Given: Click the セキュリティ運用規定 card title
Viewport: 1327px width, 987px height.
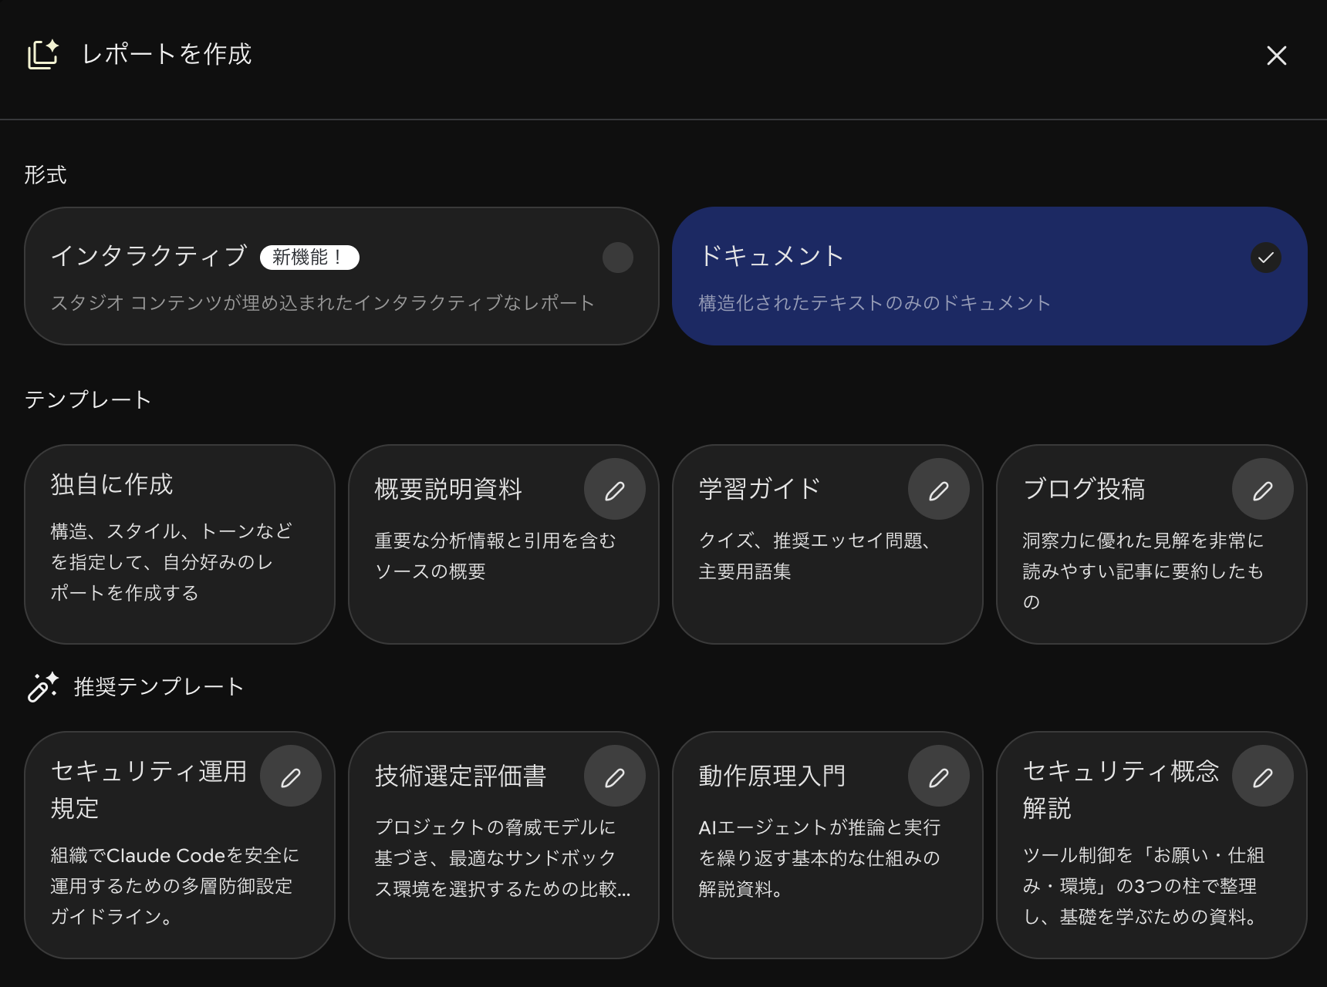Looking at the screenshot, I should [149, 790].
